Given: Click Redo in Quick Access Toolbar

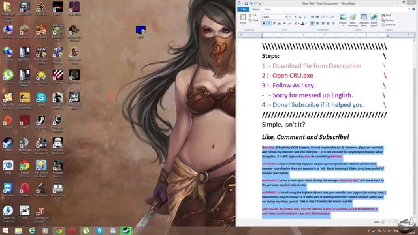Looking at the screenshot, I should click(256, 3).
